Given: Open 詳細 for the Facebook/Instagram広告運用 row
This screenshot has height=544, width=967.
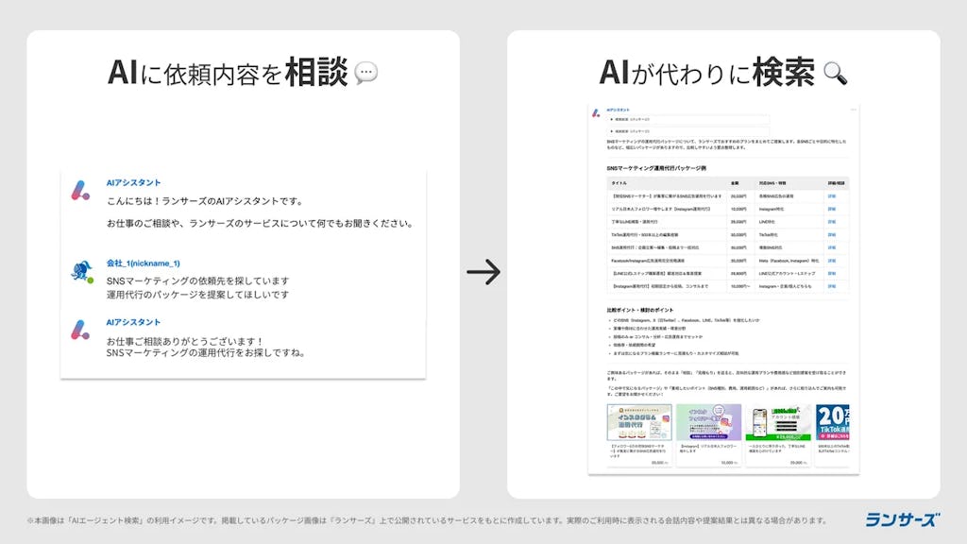Looking at the screenshot, I should click(x=832, y=261).
